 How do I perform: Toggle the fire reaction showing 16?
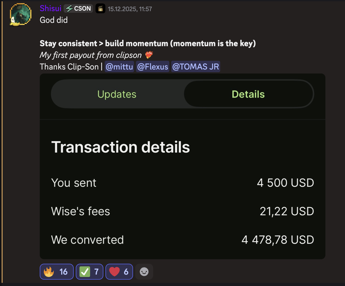click(56, 271)
